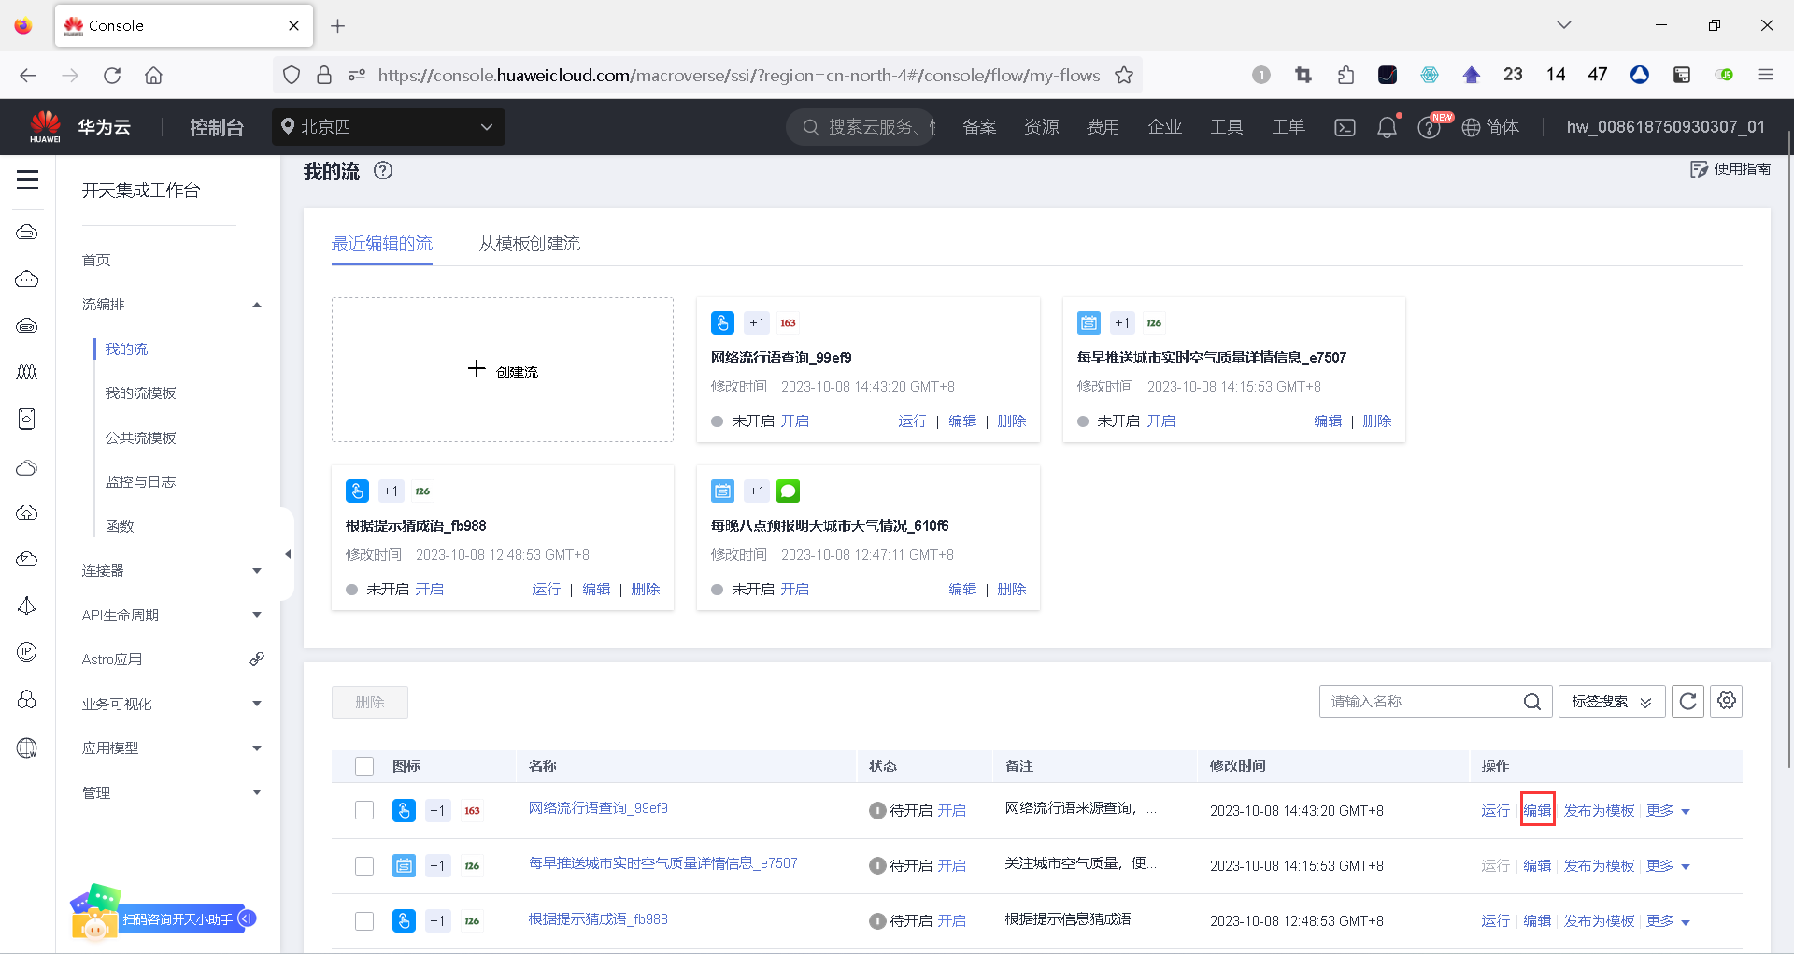The width and height of the screenshot is (1794, 954).
Task: Open the hamburger menu in left sidebar
Action: (x=27, y=179)
